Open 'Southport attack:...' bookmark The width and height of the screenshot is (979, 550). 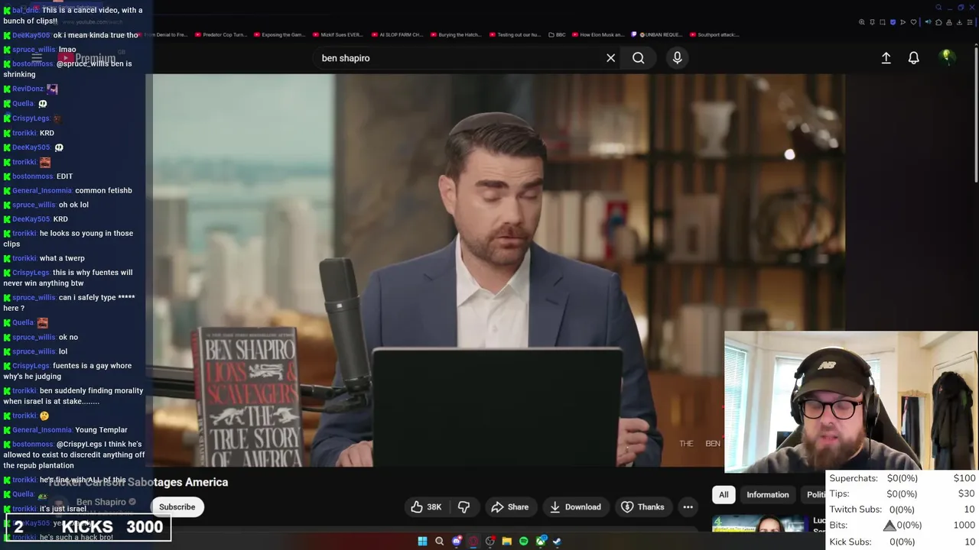[x=714, y=34]
